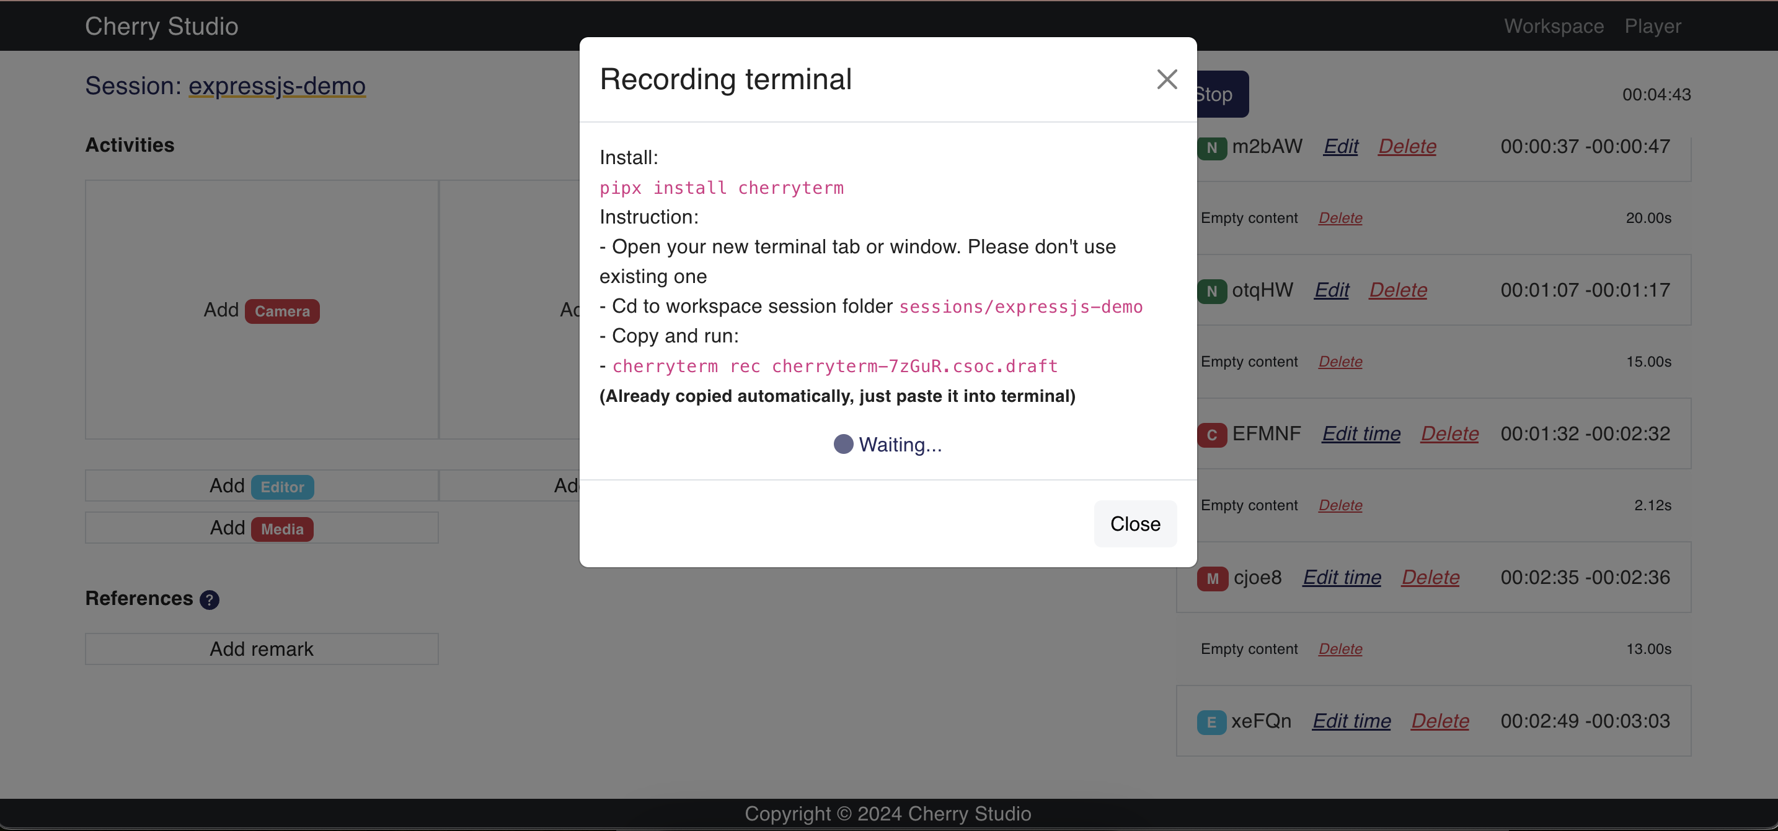Click the Close button in dialog footer
Screen dimensions: 1778x831
pyautogui.click(x=1134, y=523)
